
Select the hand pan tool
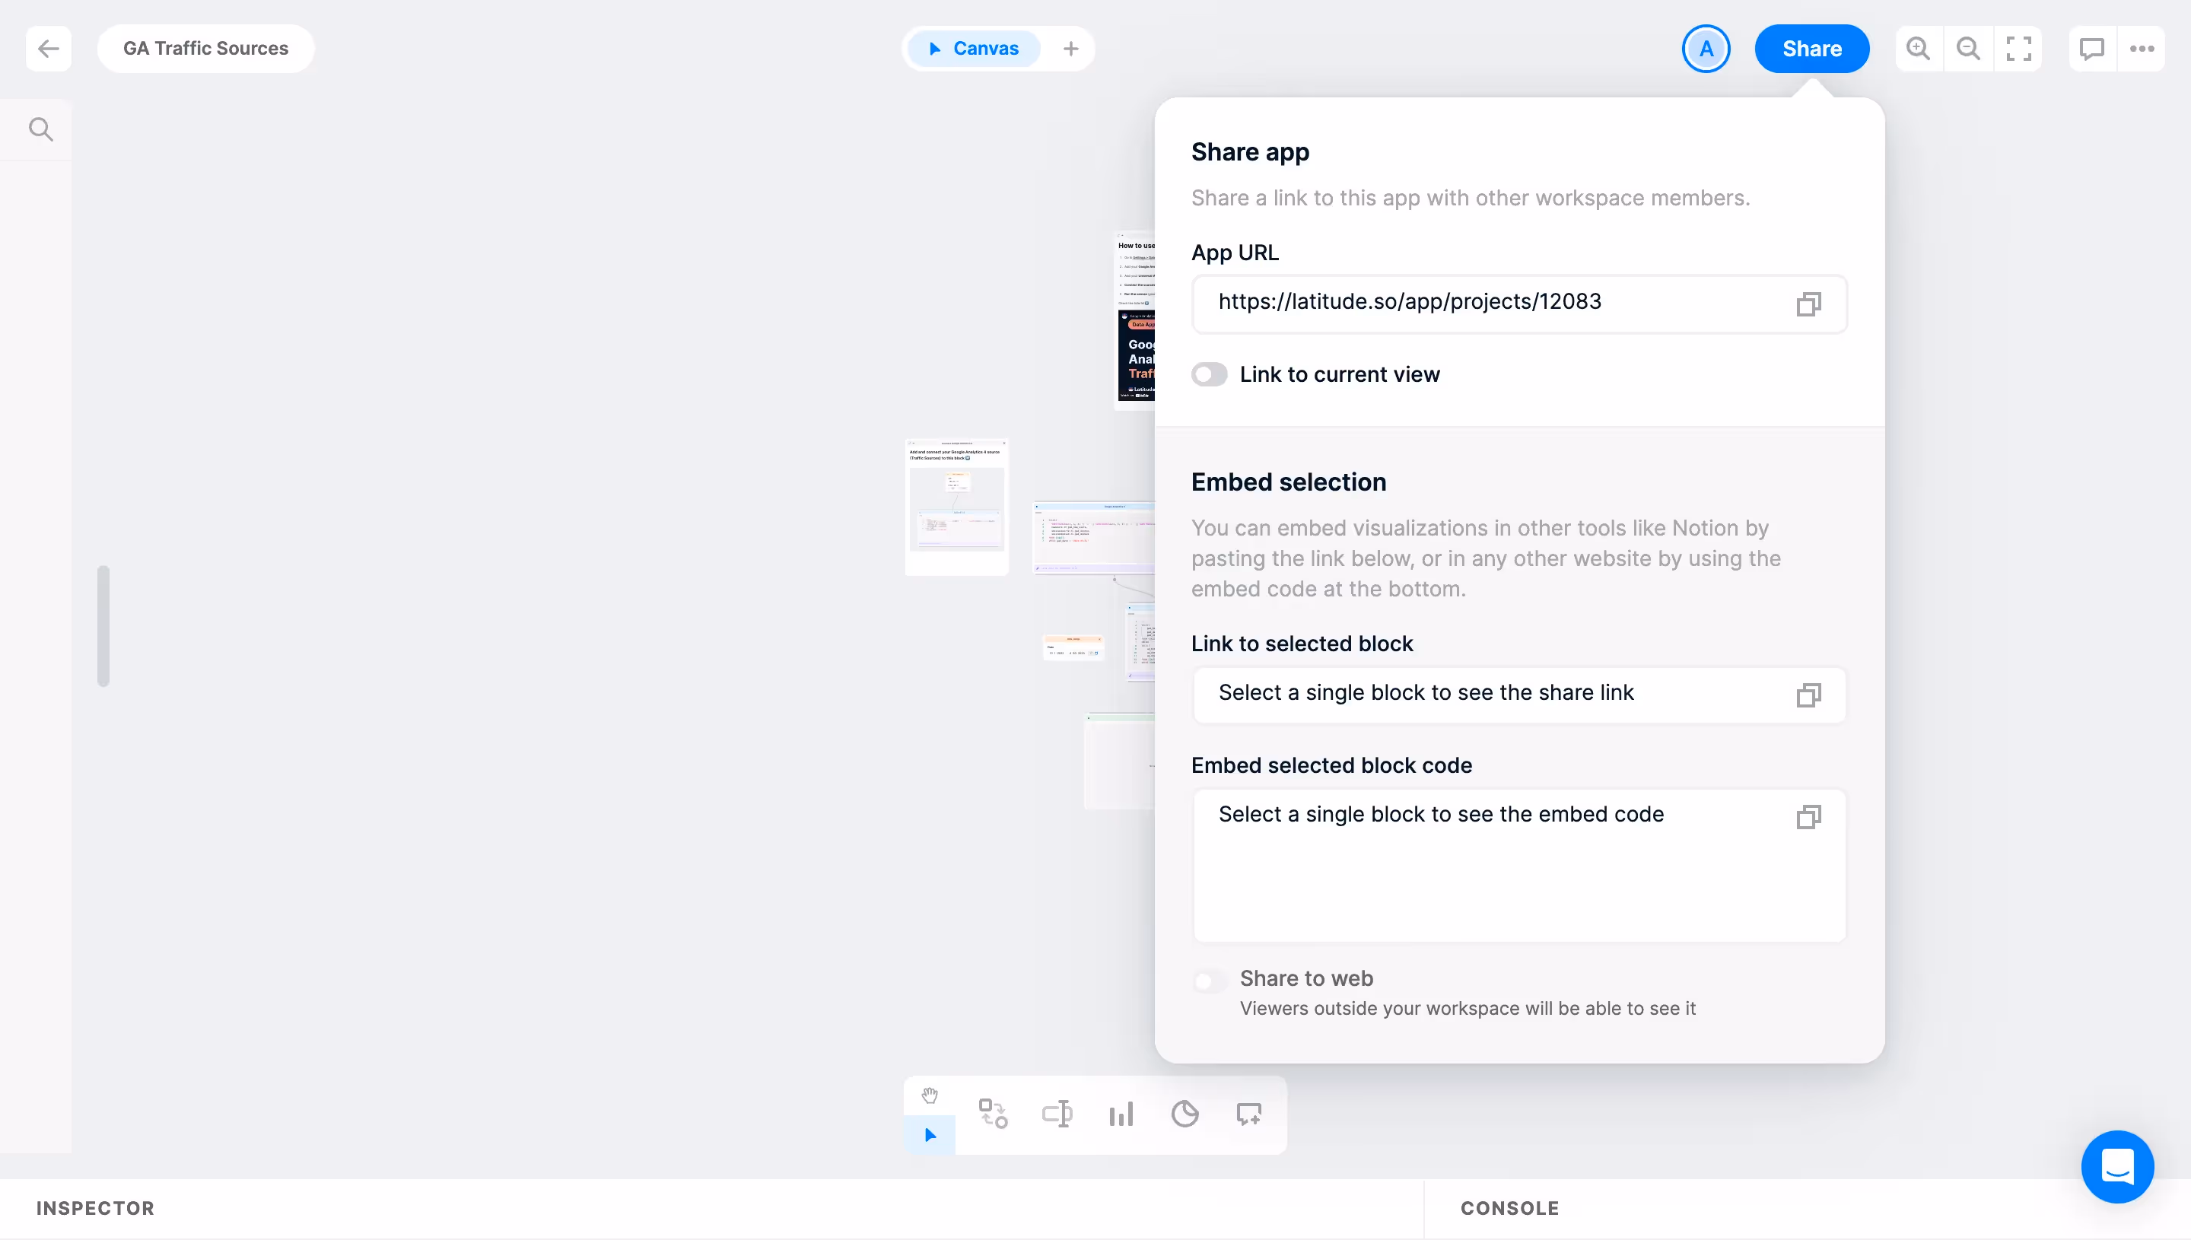click(930, 1095)
